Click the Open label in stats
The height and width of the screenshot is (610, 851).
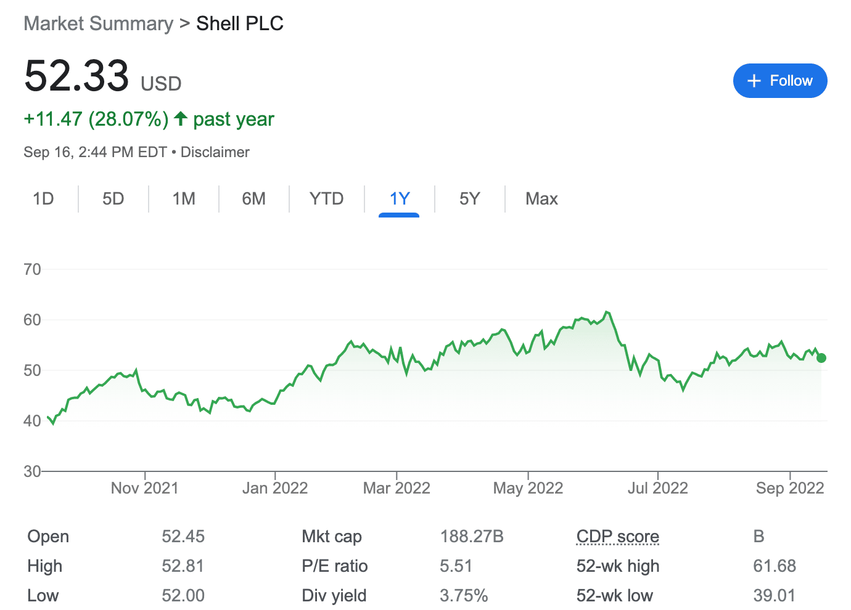pos(48,537)
